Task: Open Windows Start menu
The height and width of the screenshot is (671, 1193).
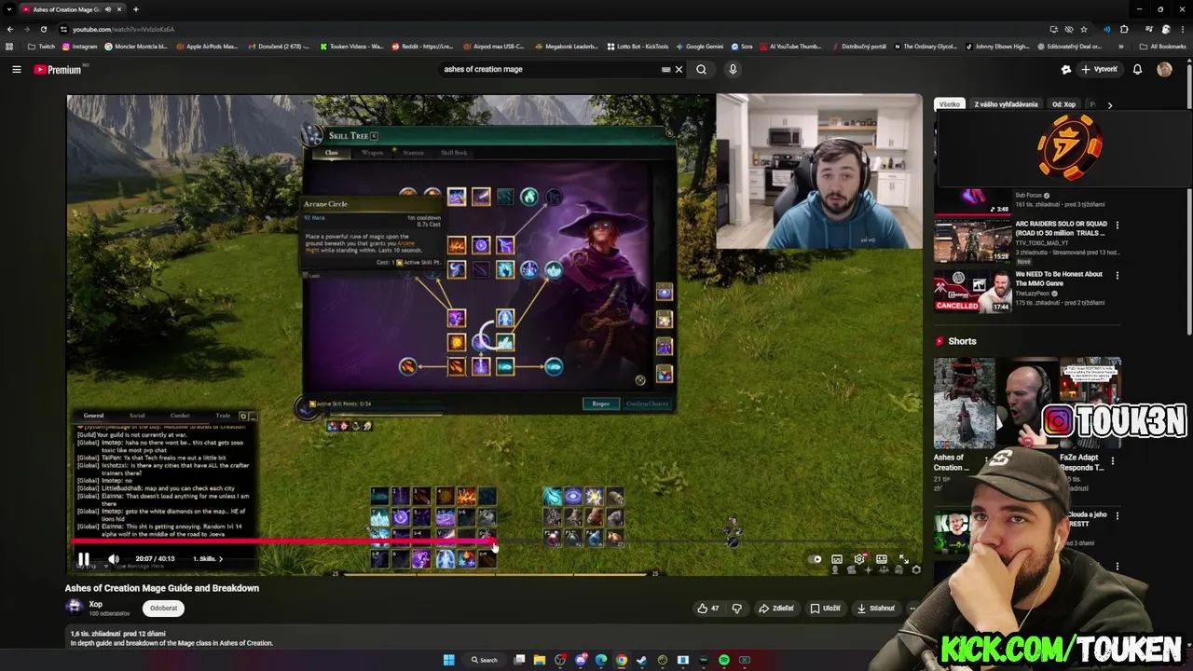Action: (x=448, y=660)
